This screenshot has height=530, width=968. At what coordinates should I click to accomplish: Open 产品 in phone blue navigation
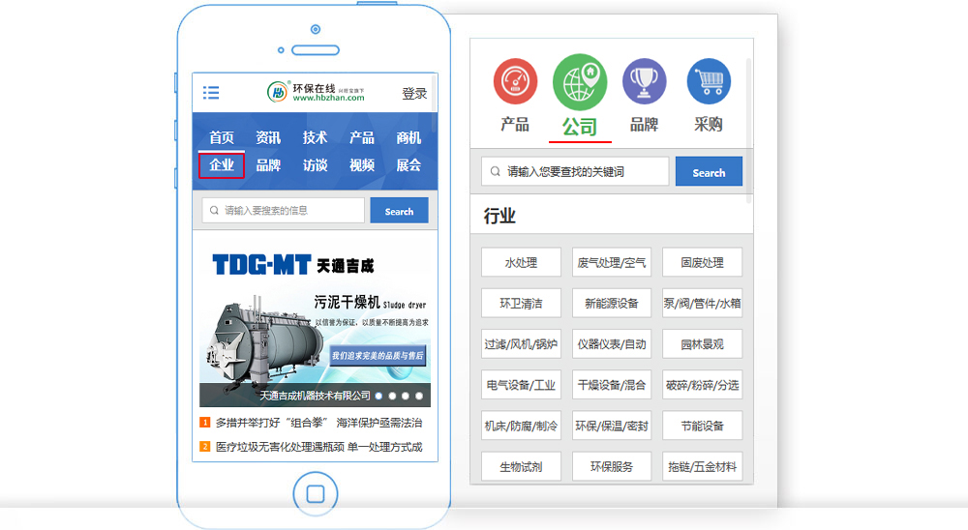[362, 137]
